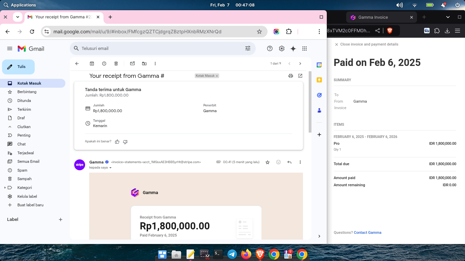Open the Contact Gamma link
The height and width of the screenshot is (261, 465).
(367, 233)
